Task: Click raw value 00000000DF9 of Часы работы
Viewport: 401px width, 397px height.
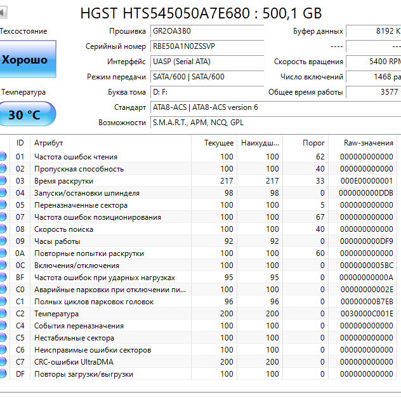Action: point(367,241)
